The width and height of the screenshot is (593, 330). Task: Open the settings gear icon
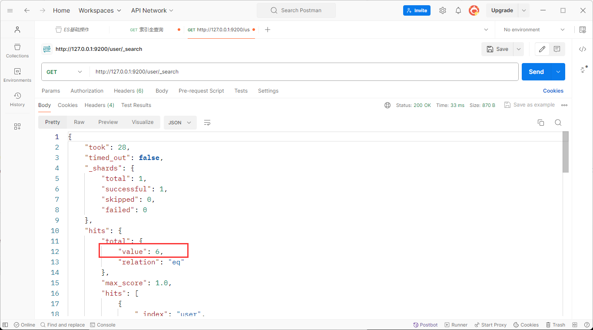[443, 10]
